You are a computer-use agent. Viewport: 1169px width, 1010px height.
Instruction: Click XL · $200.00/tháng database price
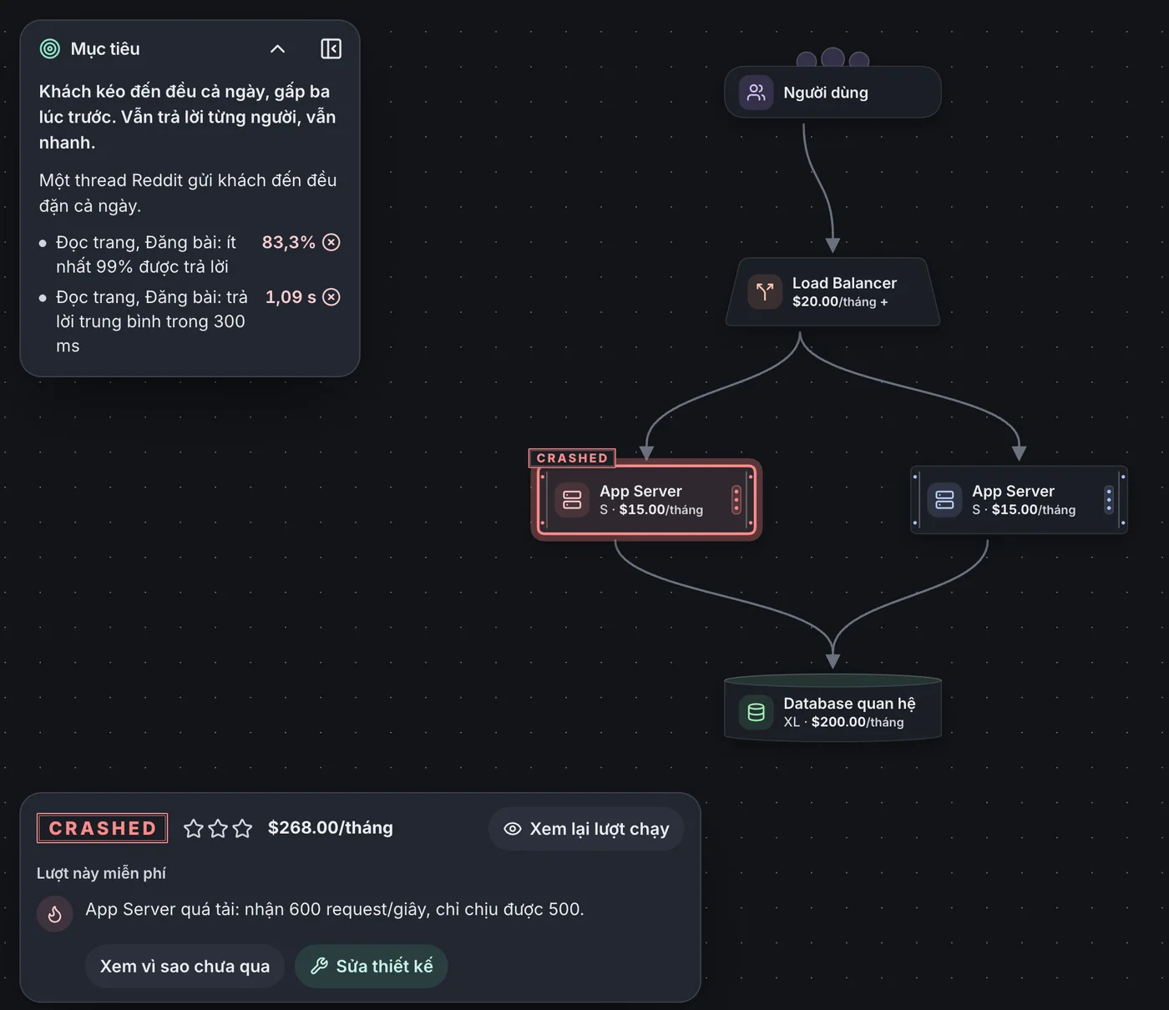(x=843, y=722)
